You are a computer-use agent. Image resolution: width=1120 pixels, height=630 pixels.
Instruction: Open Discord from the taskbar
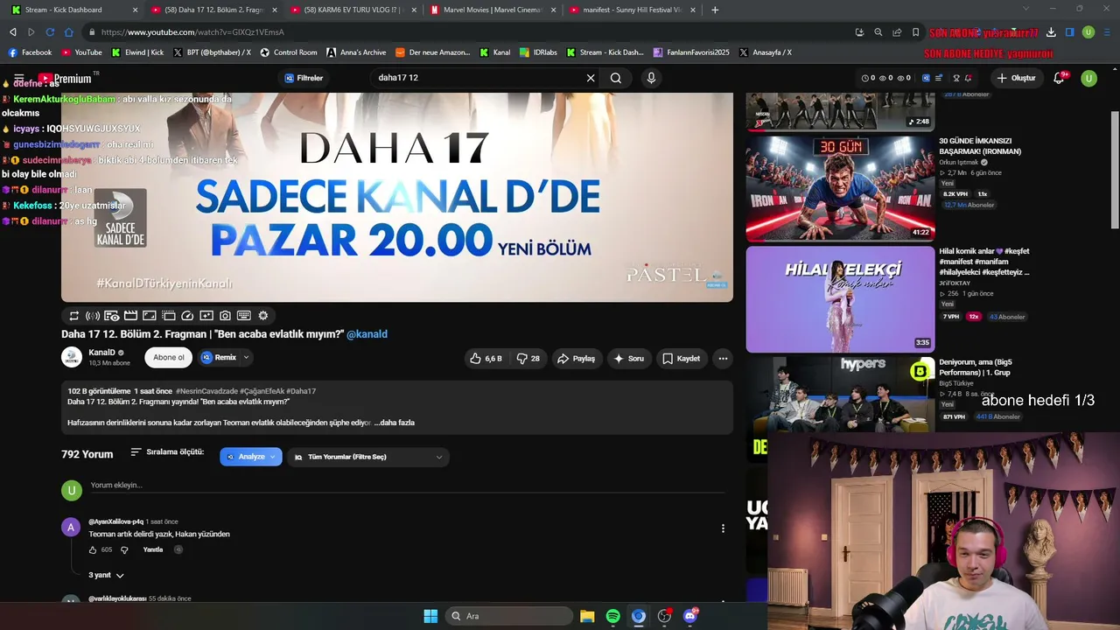click(x=690, y=616)
